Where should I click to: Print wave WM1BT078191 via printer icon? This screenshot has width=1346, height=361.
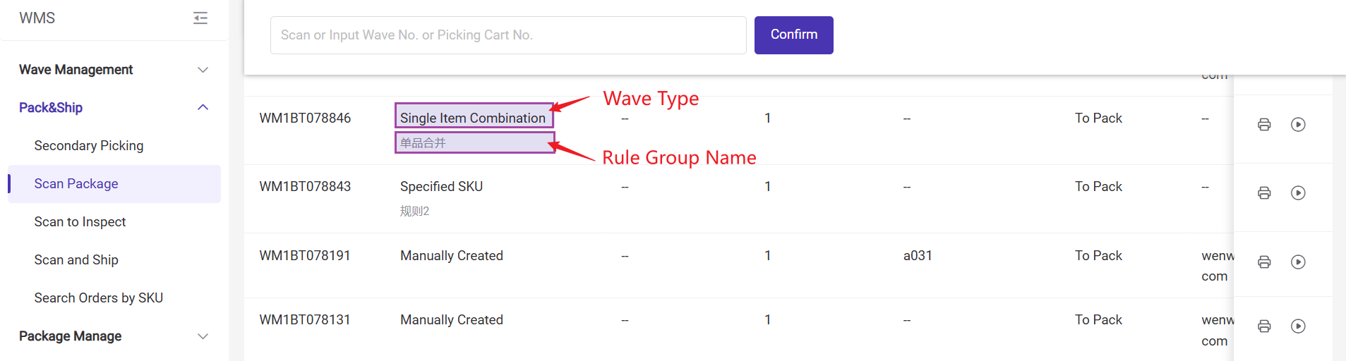(x=1264, y=262)
